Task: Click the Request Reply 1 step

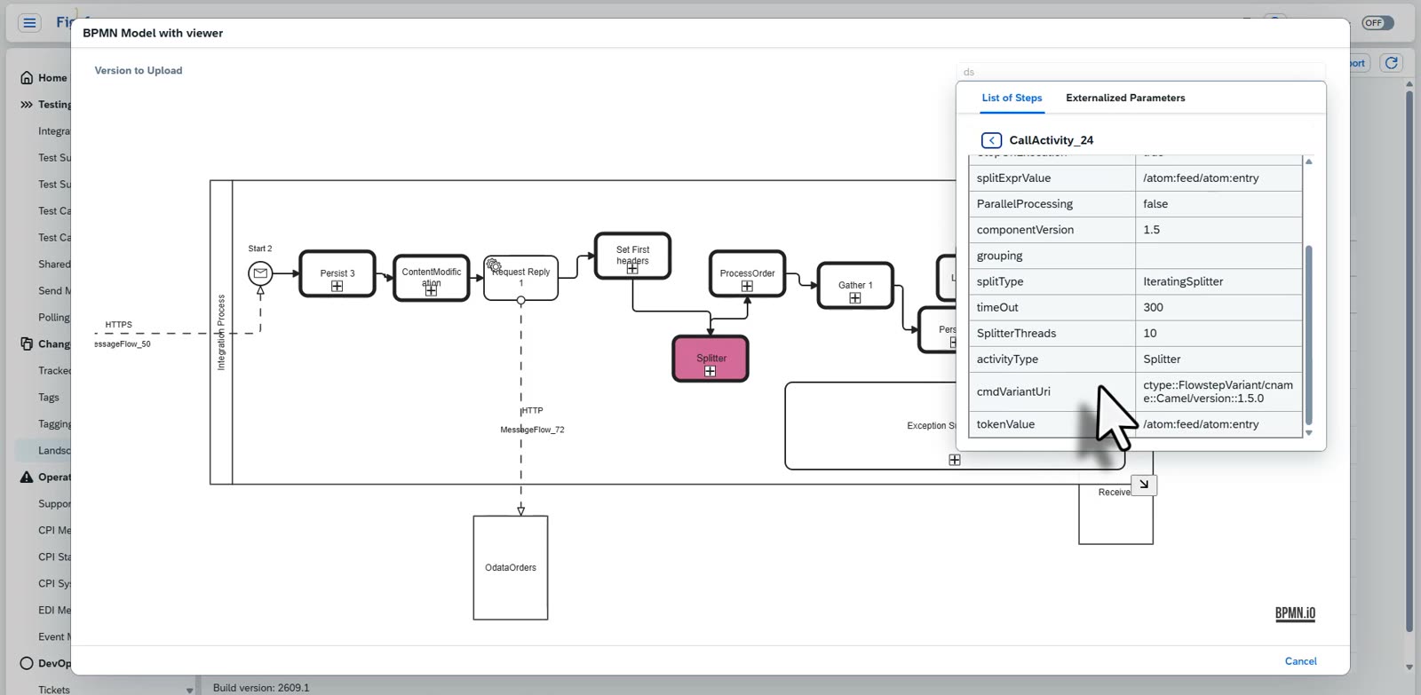Action: coord(521,278)
